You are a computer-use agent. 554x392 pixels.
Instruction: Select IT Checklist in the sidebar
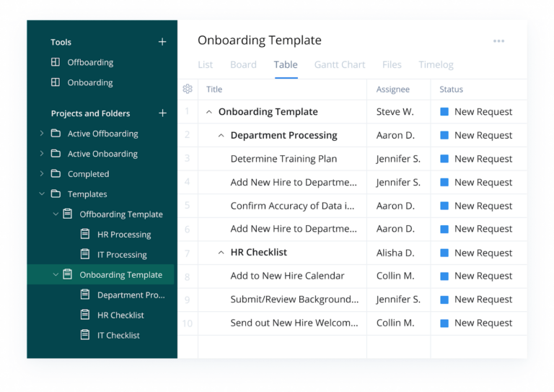point(118,335)
